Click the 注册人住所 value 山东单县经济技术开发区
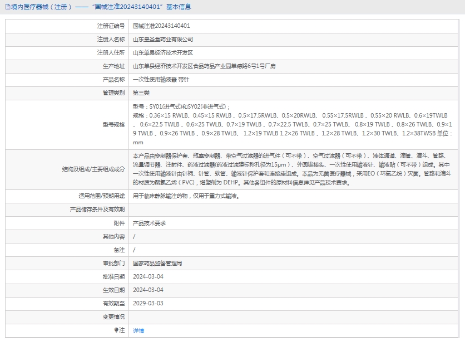This screenshot has height=341, width=465. (163, 53)
